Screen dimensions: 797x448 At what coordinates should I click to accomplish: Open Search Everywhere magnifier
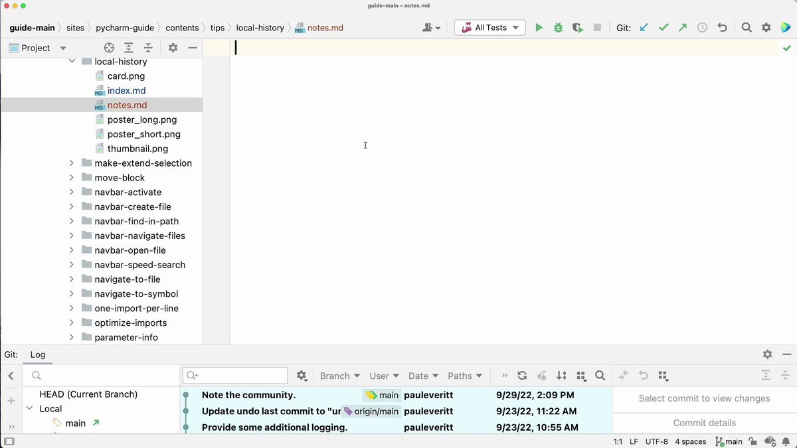pyautogui.click(x=746, y=27)
